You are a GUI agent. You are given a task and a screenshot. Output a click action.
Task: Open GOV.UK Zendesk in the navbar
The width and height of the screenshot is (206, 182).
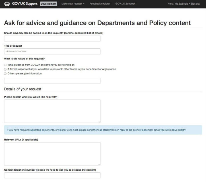click(x=125, y=4)
